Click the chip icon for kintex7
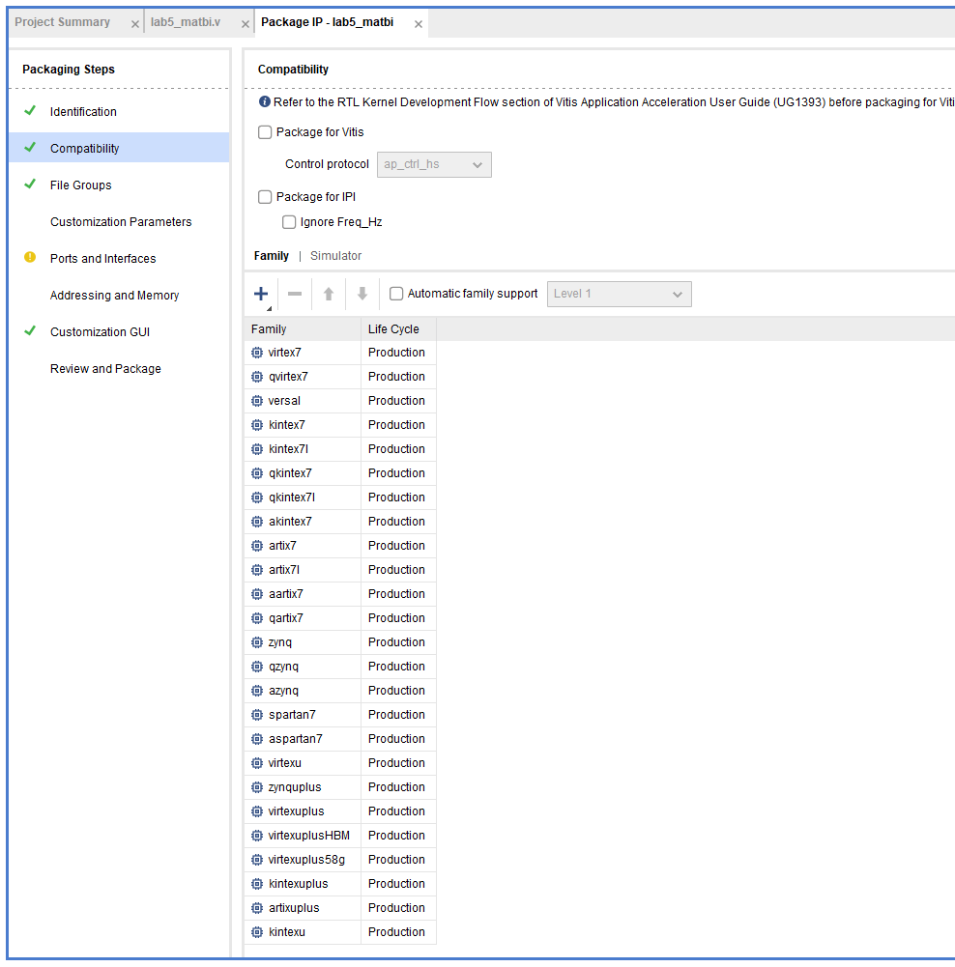The width and height of the screenshot is (955, 967). tap(257, 425)
